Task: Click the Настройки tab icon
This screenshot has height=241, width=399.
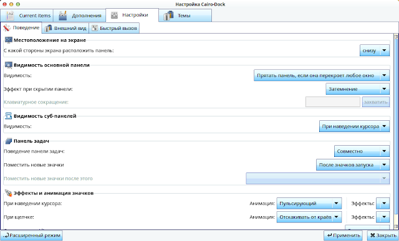Action: click(x=114, y=15)
